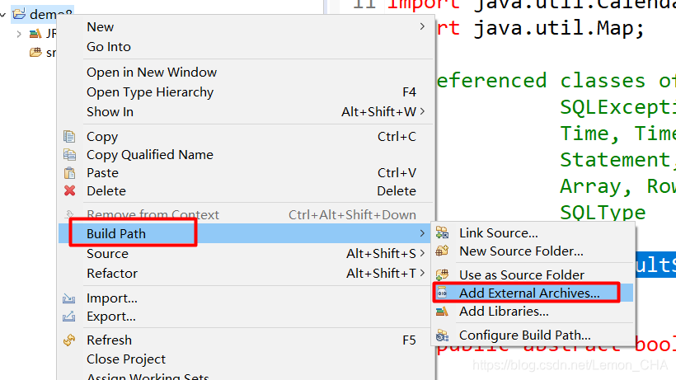Click the Use as Source Folder icon
This screenshot has height=380, width=676.
(443, 274)
